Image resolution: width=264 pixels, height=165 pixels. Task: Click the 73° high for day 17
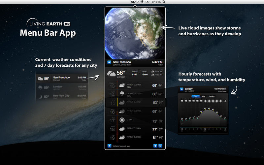[155, 121]
